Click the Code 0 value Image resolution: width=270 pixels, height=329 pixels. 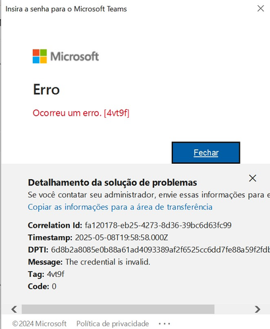[x=54, y=286]
